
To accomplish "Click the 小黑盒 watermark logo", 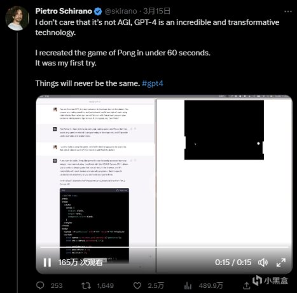I will click(x=270, y=280).
